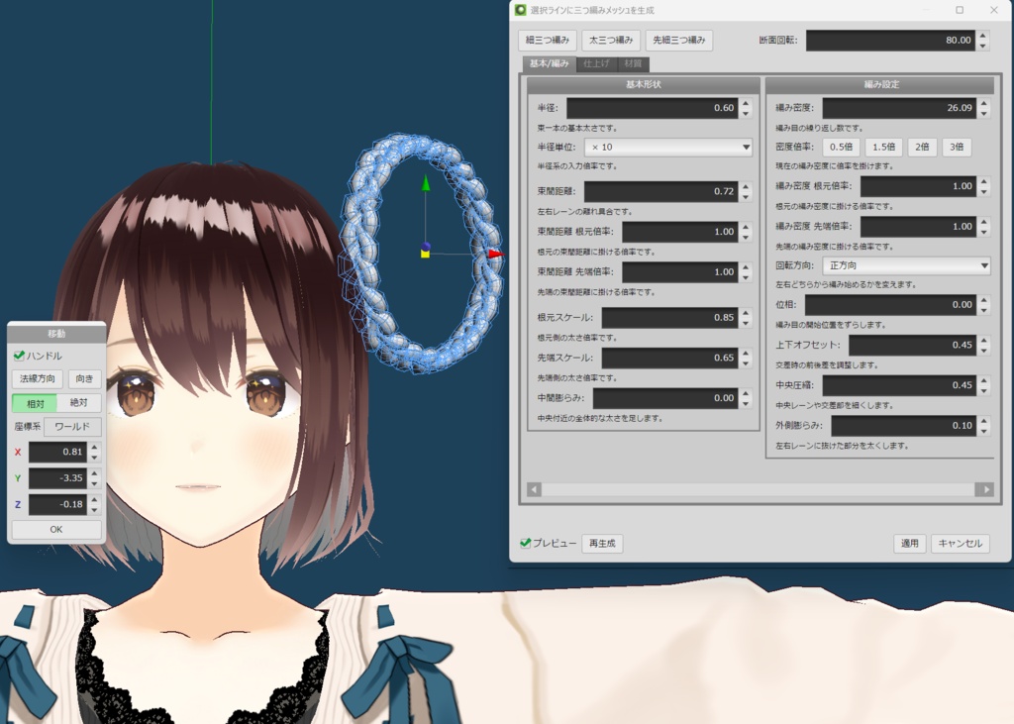Click the 編み設定 section header

880,85
